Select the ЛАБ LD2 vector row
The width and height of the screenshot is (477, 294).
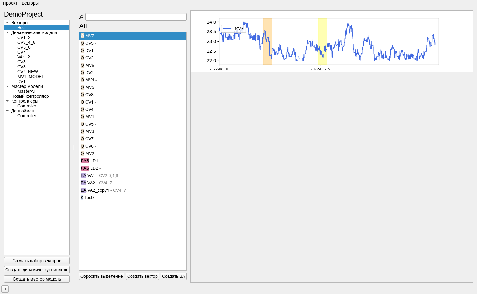(133, 168)
